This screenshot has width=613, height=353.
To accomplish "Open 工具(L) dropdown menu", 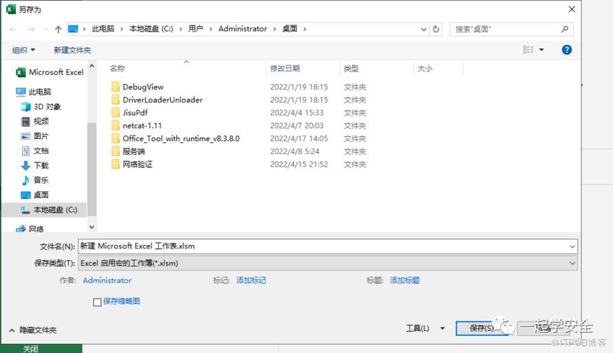I will pyautogui.click(x=426, y=328).
